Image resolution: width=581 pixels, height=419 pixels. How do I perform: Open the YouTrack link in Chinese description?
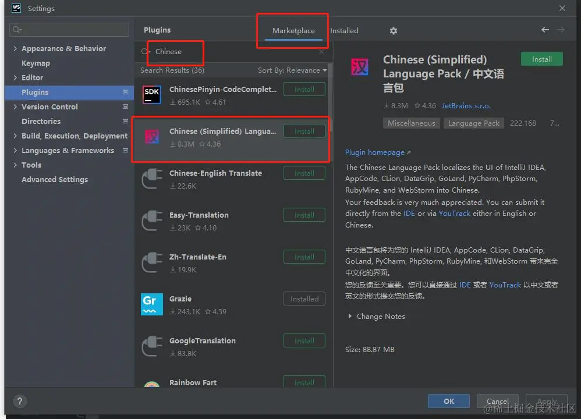pyautogui.click(x=505, y=285)
